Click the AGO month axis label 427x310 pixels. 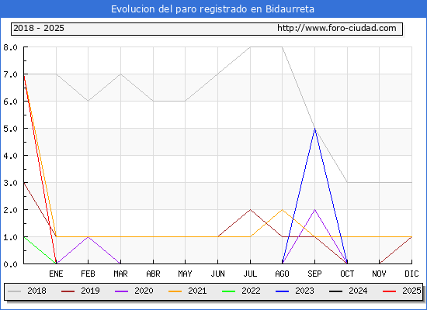pos(282,274)
